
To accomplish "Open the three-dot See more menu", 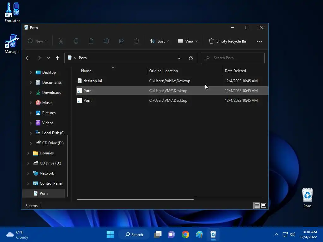I will pyautogui.click(x=259, y=41).
